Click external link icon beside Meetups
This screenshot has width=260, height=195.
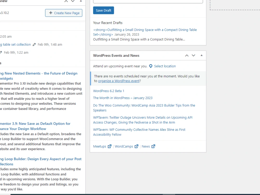[x=110, y=146]
